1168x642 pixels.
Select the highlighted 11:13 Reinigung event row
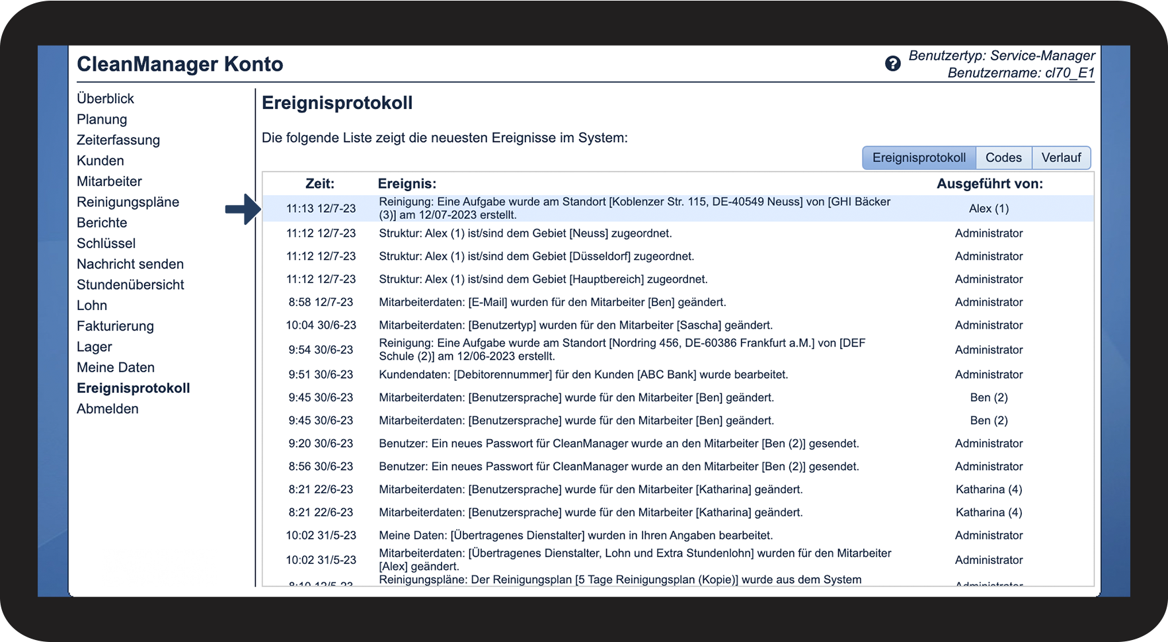pyautogui.click(x=635, y=208)
